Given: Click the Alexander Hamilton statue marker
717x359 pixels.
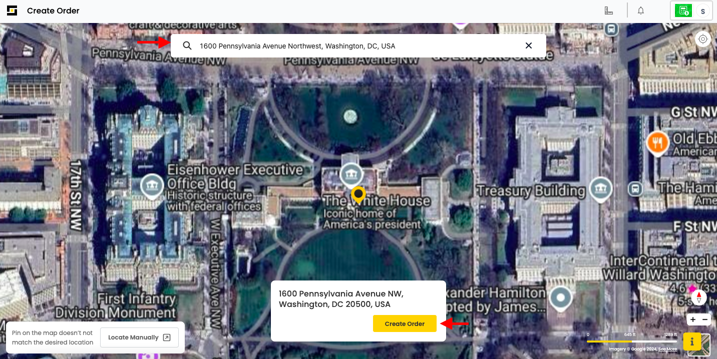Looking at the screenshot, I should tap(560, 297).
